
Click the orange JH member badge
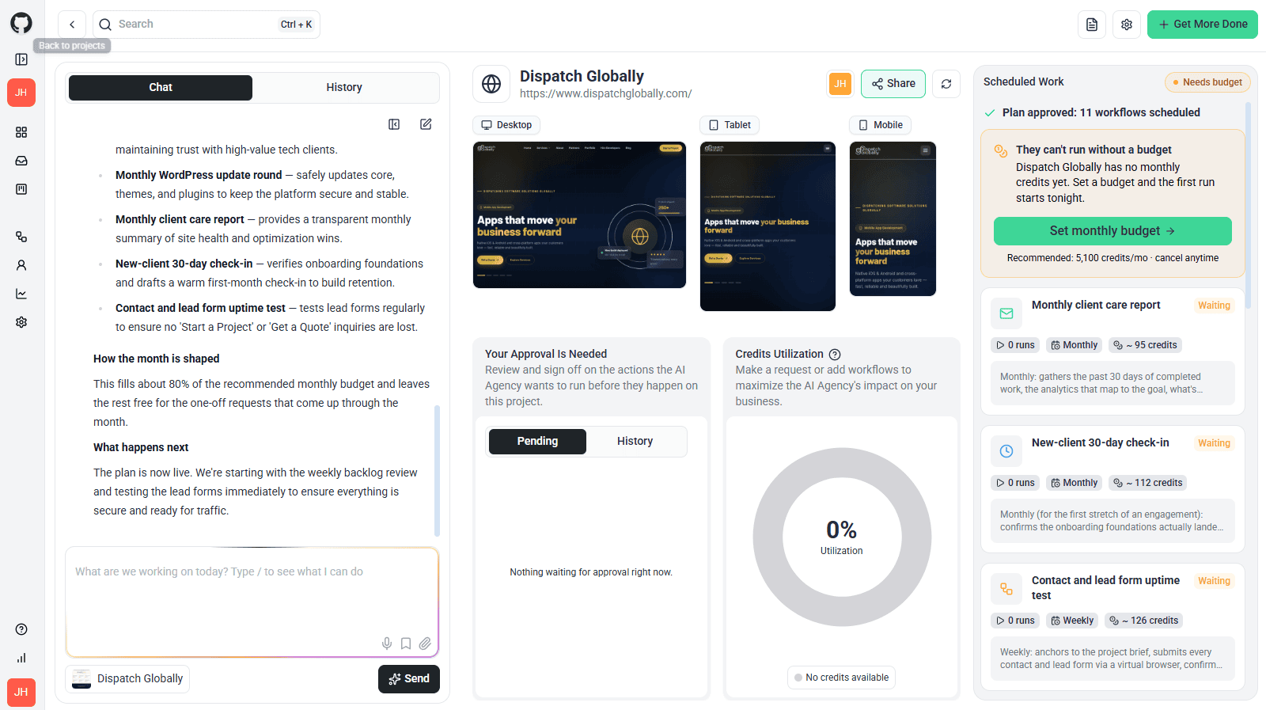click(840, 83)
